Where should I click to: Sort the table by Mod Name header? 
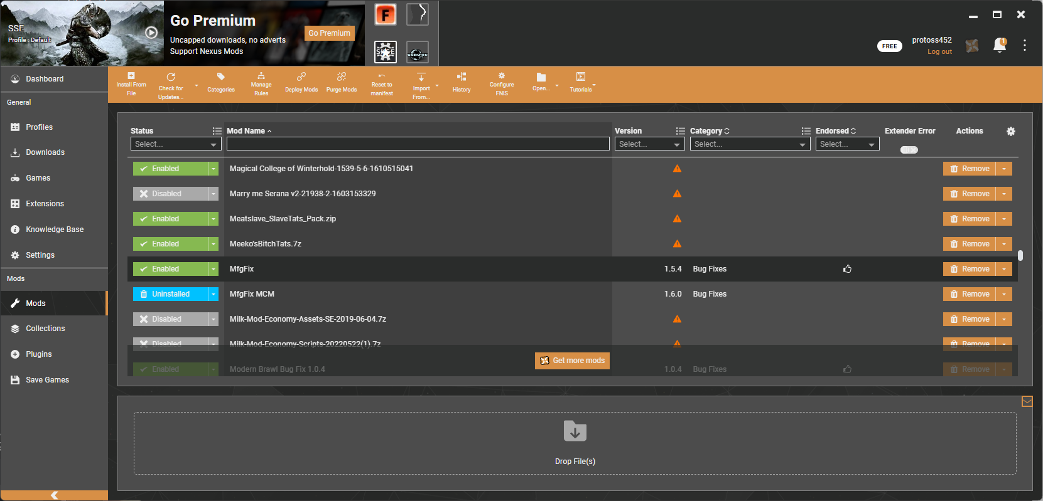pos(249,131)
